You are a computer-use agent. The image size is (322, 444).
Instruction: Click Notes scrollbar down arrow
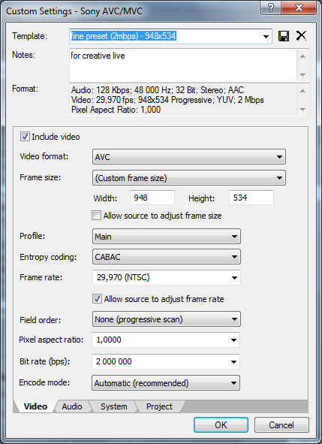[302, 75]
